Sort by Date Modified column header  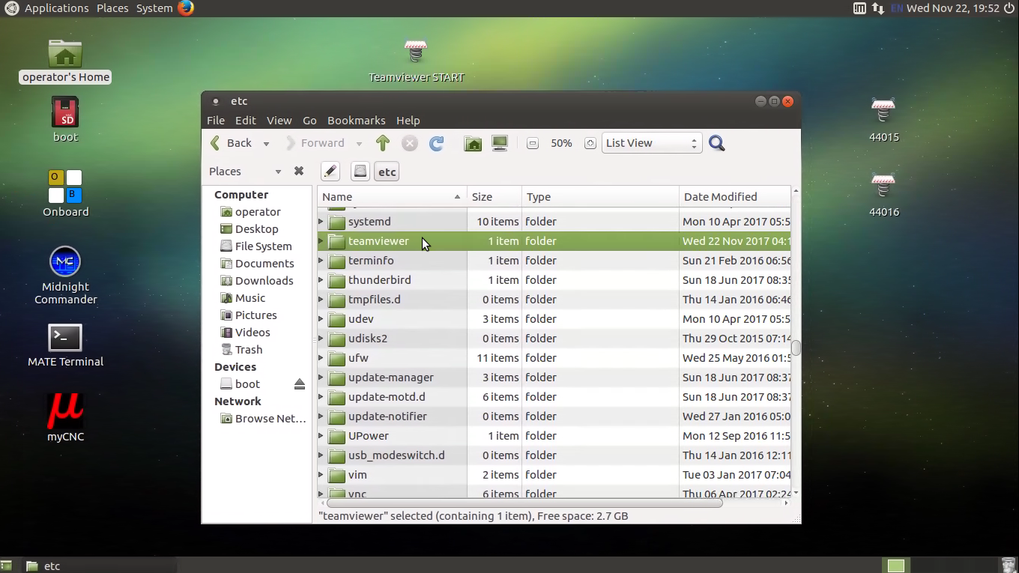pyautogui.click(x=720, y=197)
